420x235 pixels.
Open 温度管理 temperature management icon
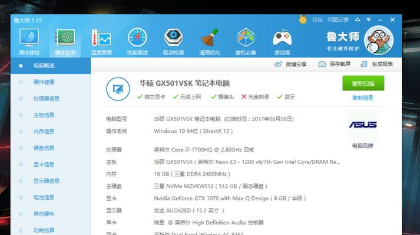(x=101, y=42)
